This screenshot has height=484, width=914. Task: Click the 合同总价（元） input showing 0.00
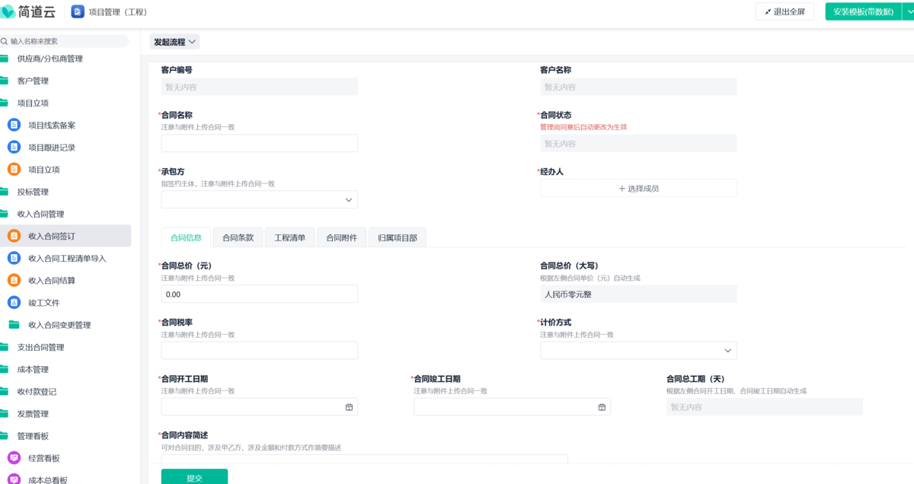click(x=259, y=294)
